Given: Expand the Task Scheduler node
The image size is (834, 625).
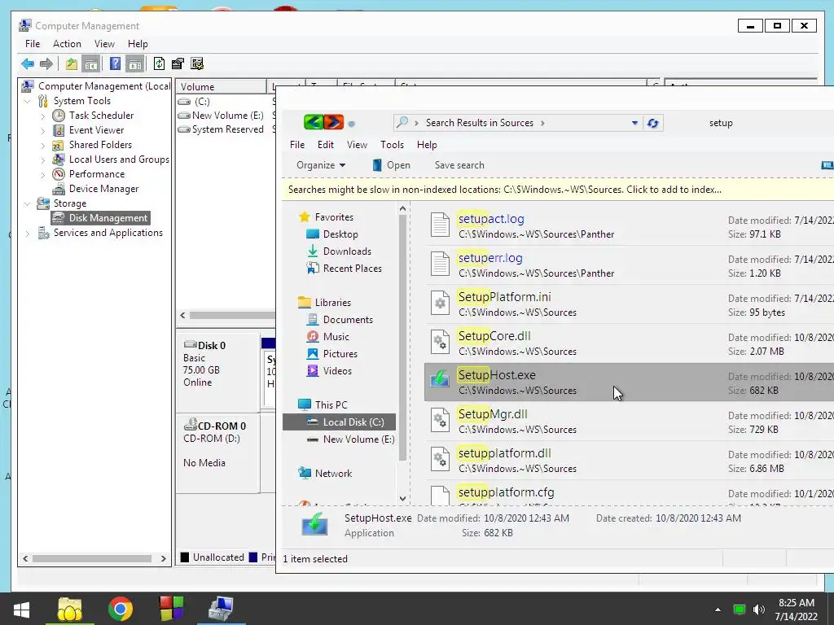Looking at the screenshot, I should [43, 116].
